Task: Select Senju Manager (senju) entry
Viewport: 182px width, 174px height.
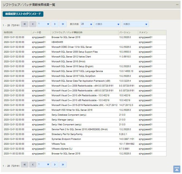Action: (63, 120)
